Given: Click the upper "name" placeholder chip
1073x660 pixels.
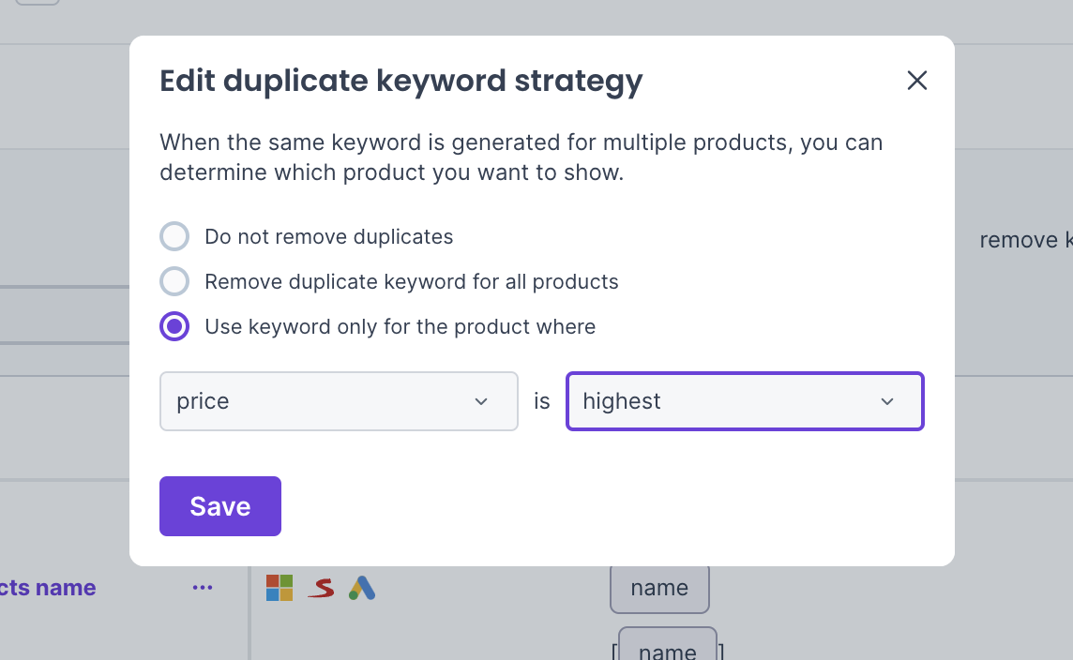Looking at the screenshot, I should tap(659, 588).
